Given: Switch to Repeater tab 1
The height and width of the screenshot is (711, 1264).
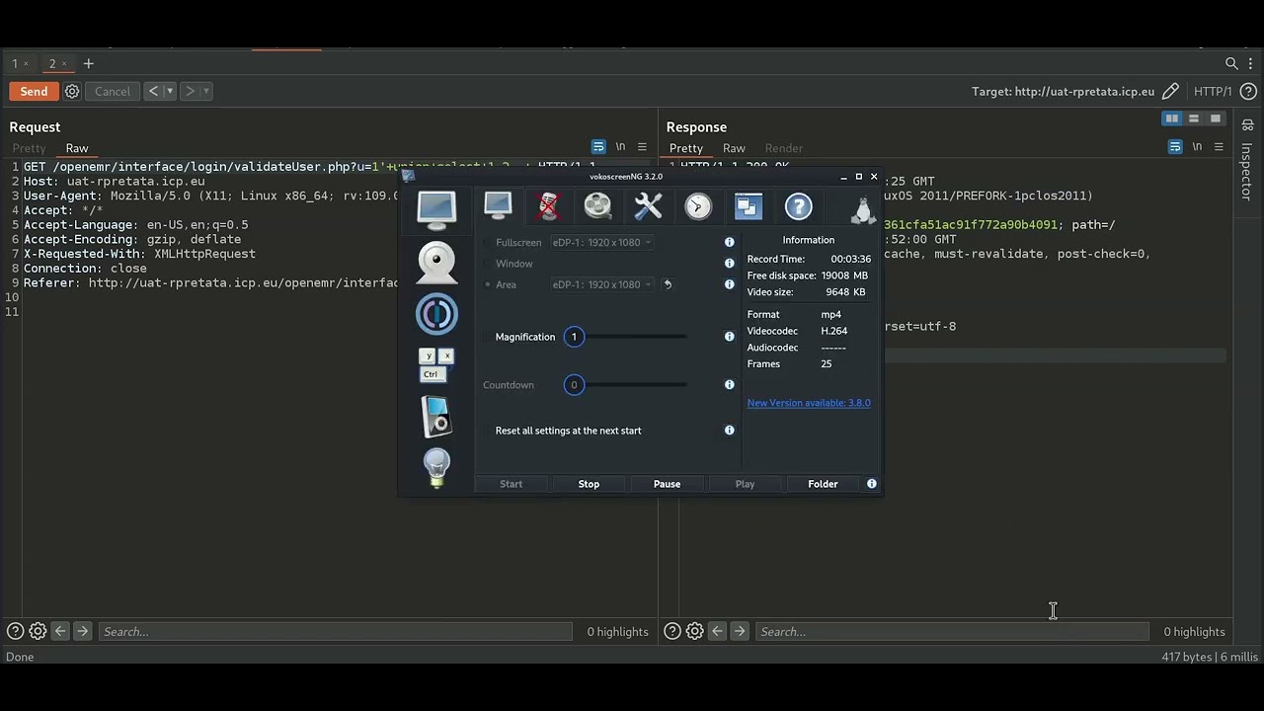Looking at the screenshot, I should [15, 63].
